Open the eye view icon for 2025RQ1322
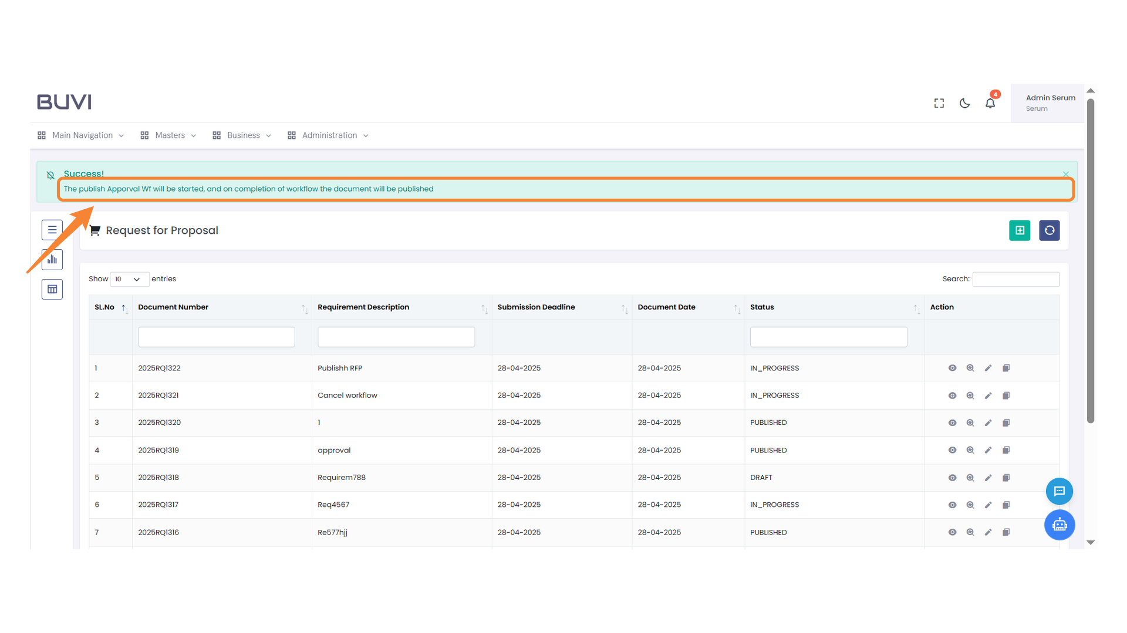This screenshot has height=633, width=1127. pyautogui.click(x=952, y=368)
